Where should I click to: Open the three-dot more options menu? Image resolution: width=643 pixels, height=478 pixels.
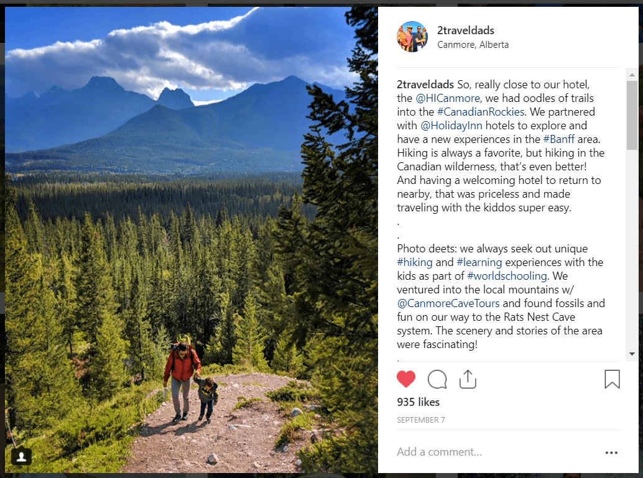point(611,452)
